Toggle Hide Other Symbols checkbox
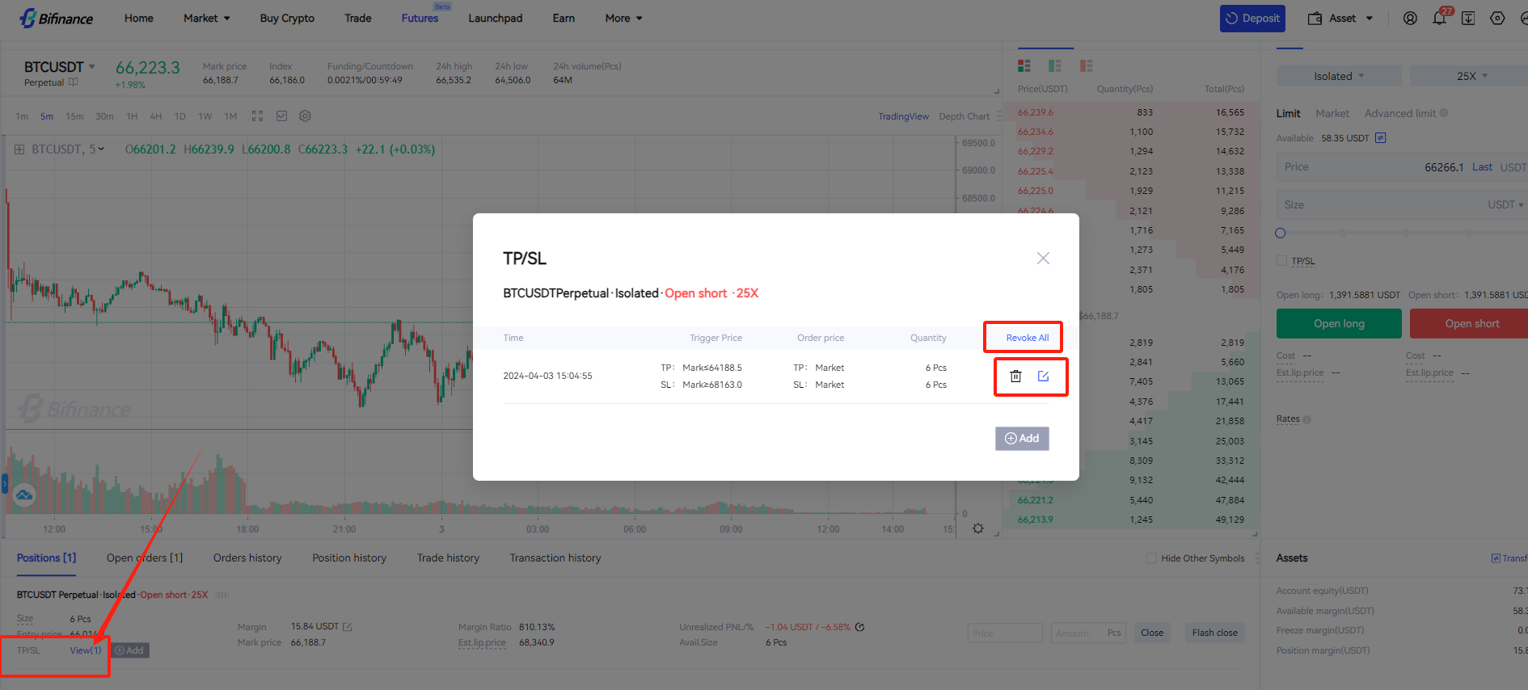The image size is (1528, 690). [1151, 558]
